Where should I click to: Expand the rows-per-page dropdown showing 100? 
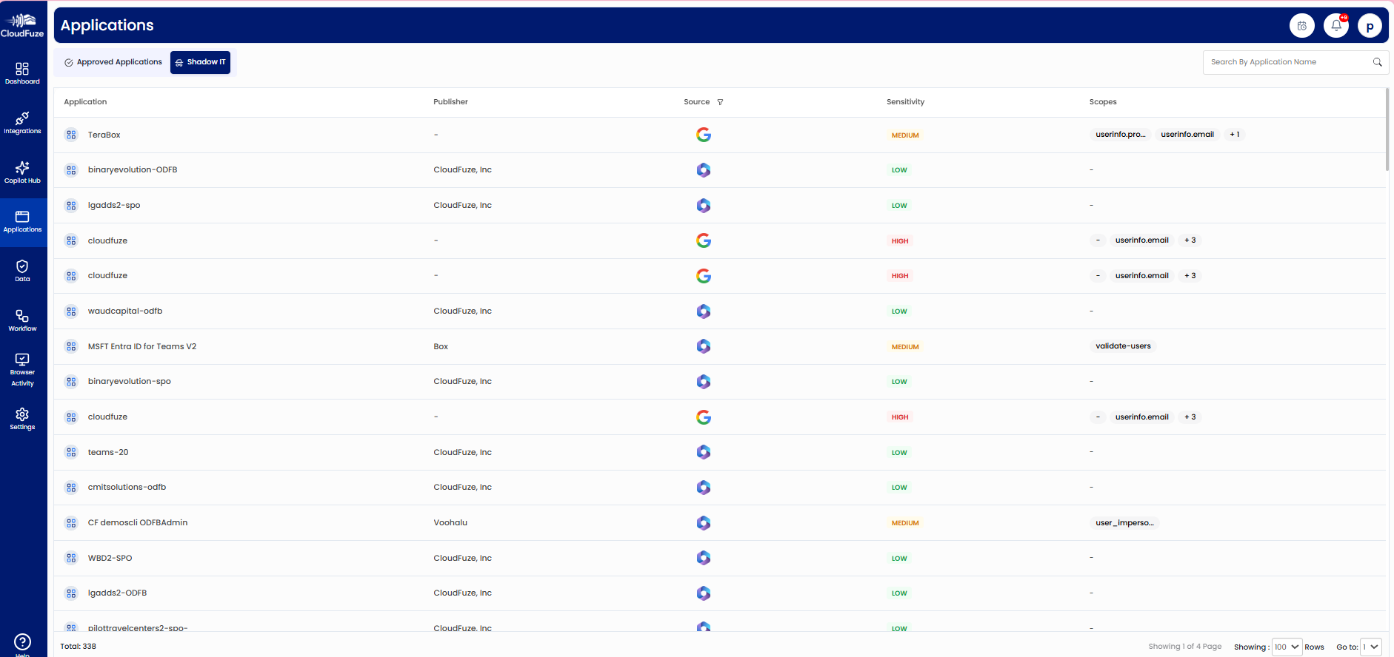pyautogui.click(x=1287, y=647)
